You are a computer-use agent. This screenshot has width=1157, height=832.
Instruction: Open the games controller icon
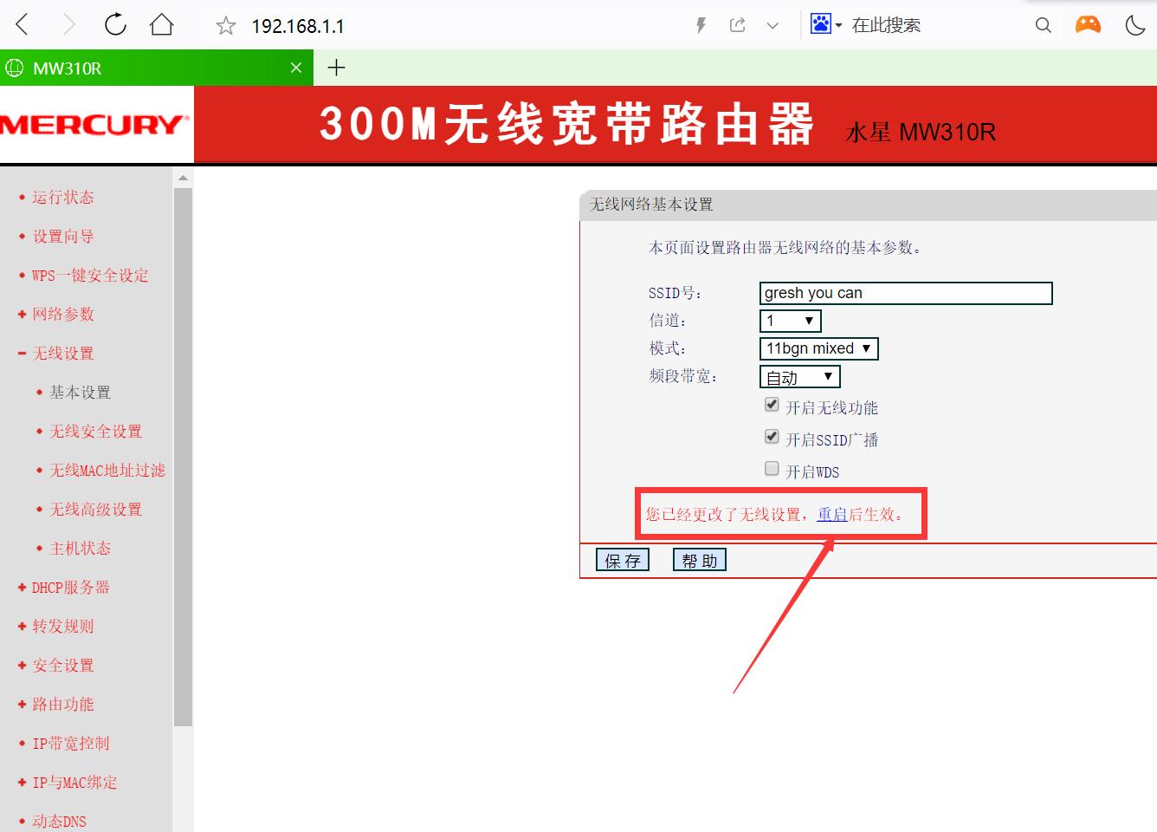point(1088,24)
